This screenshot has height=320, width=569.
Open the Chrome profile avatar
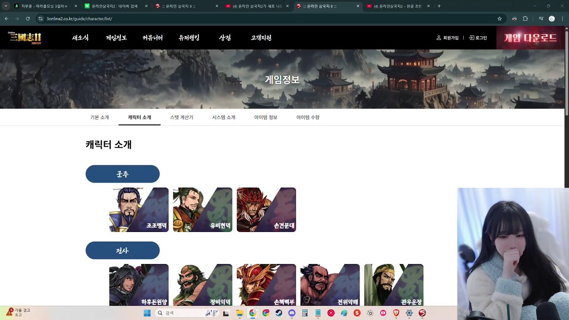coord(552,19)
